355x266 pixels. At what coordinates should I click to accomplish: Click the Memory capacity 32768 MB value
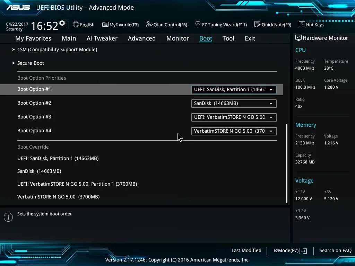click(x=305, y=162)
